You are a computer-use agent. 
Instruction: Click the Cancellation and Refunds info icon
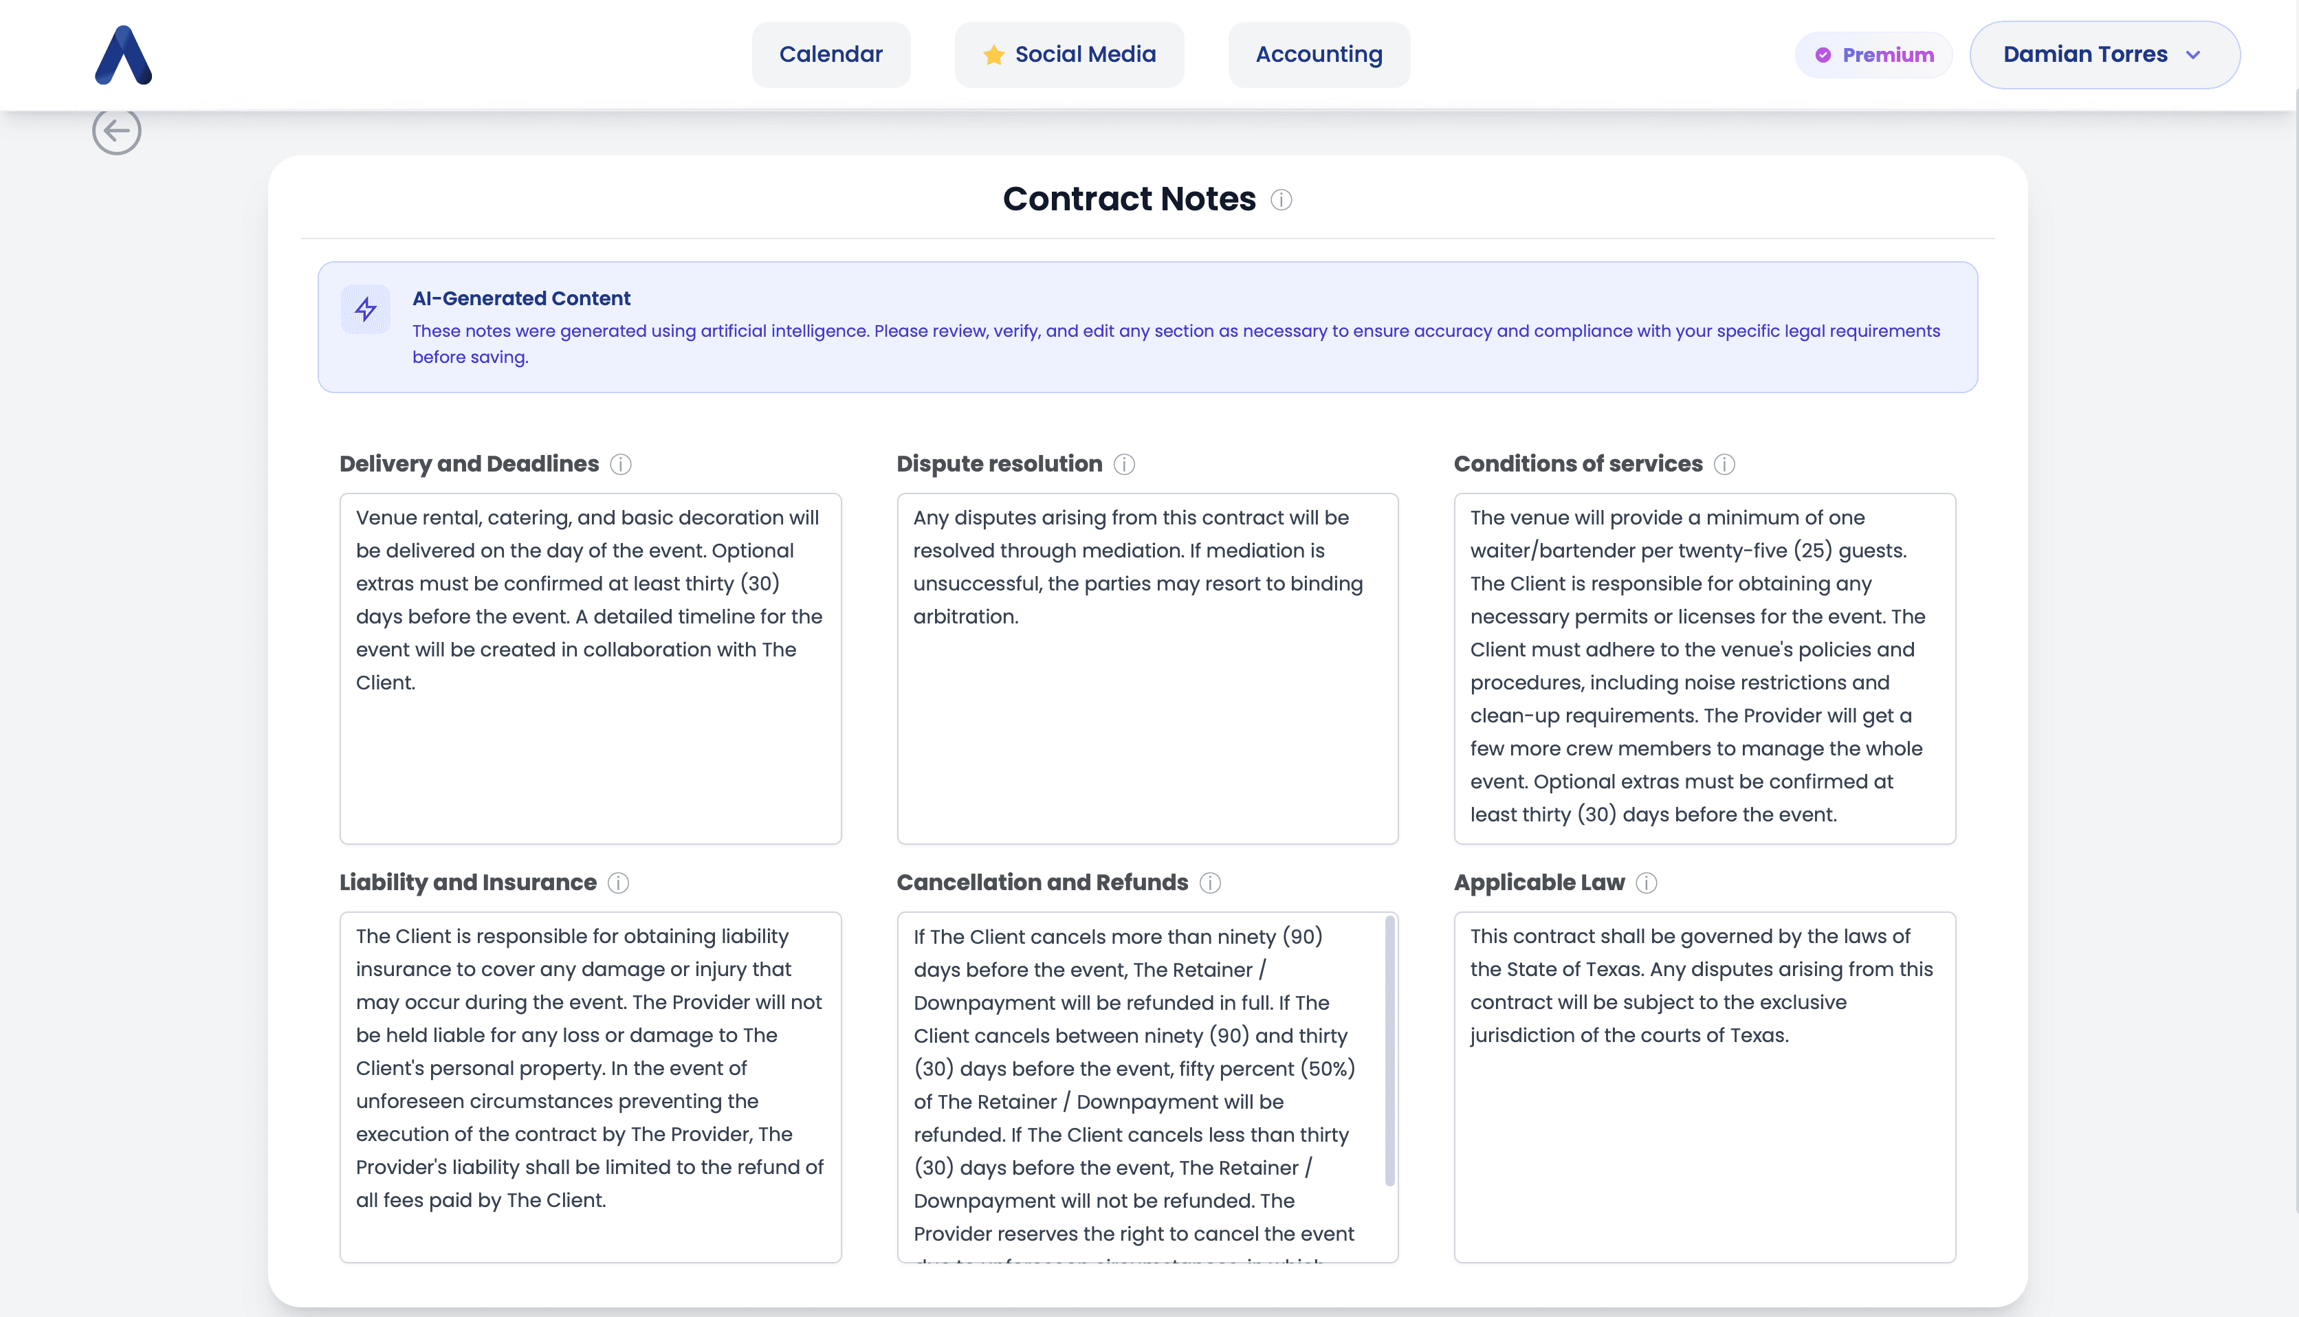tap(1209, 883)
